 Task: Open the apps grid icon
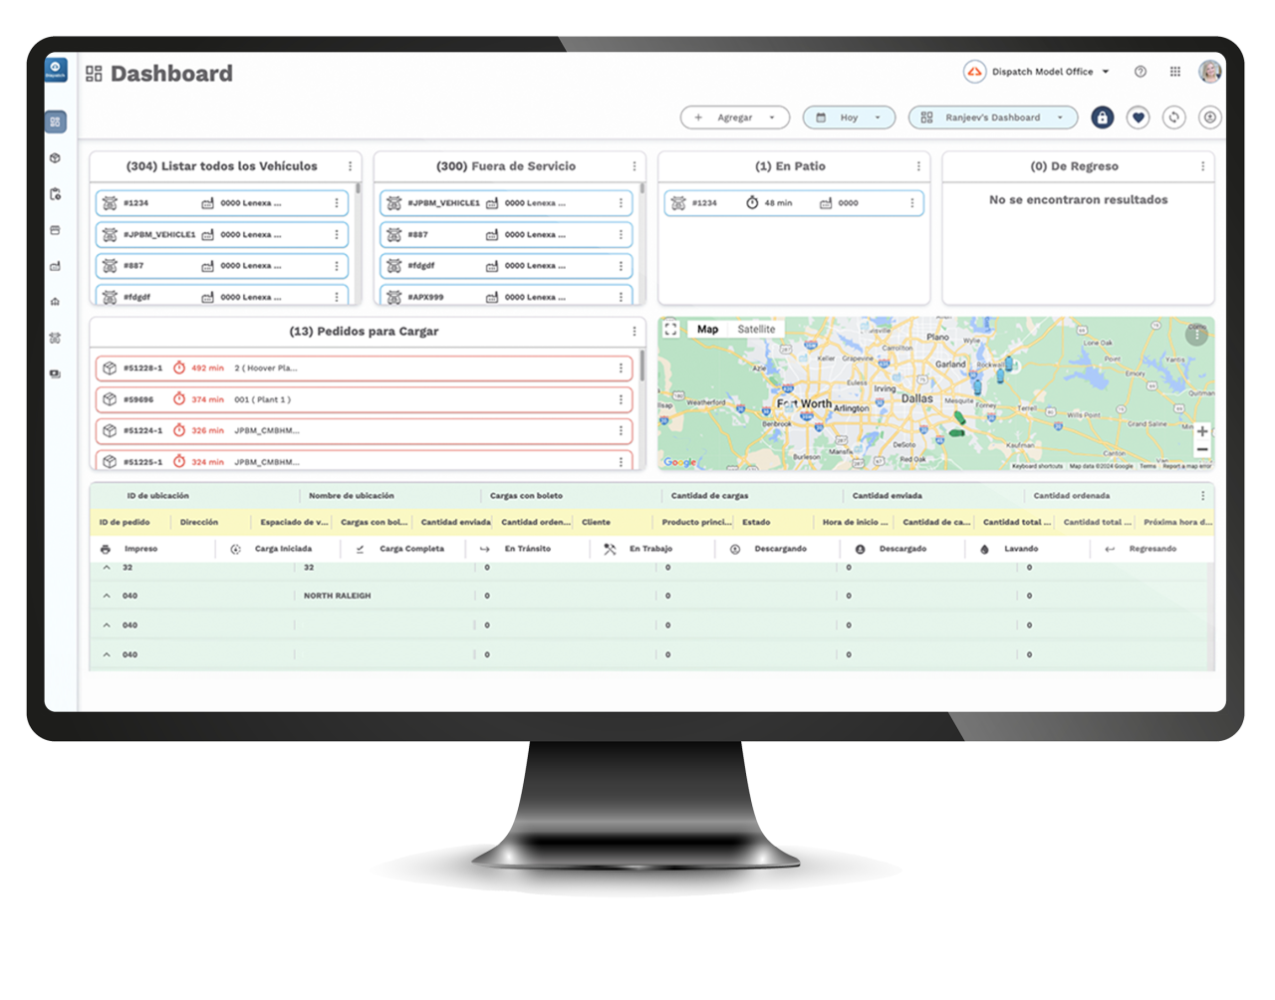[1175, 72]
